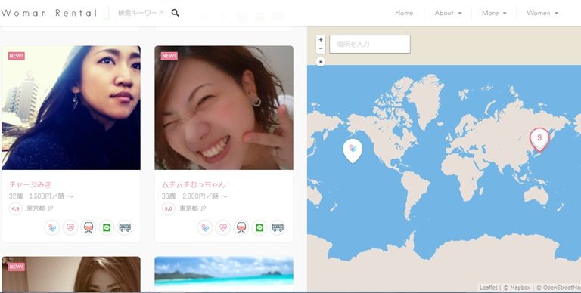Open the beach photo card thumbnail

pos(224,274)
